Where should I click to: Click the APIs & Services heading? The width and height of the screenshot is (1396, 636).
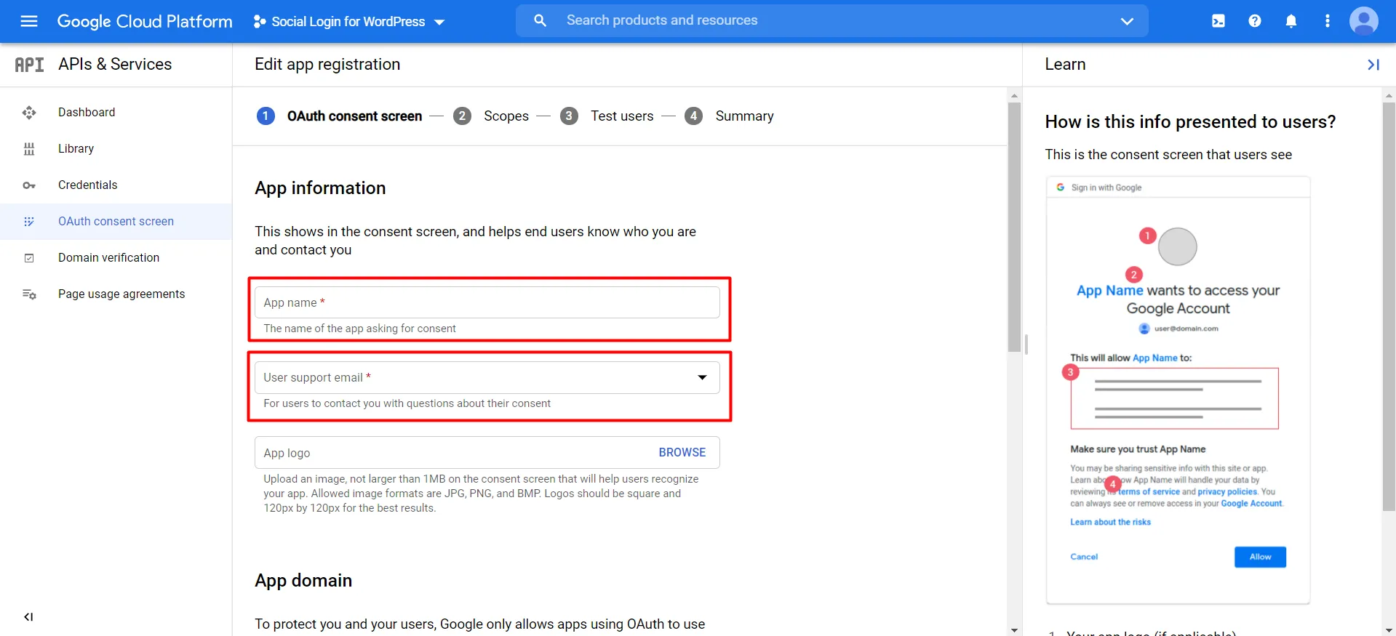115,65
